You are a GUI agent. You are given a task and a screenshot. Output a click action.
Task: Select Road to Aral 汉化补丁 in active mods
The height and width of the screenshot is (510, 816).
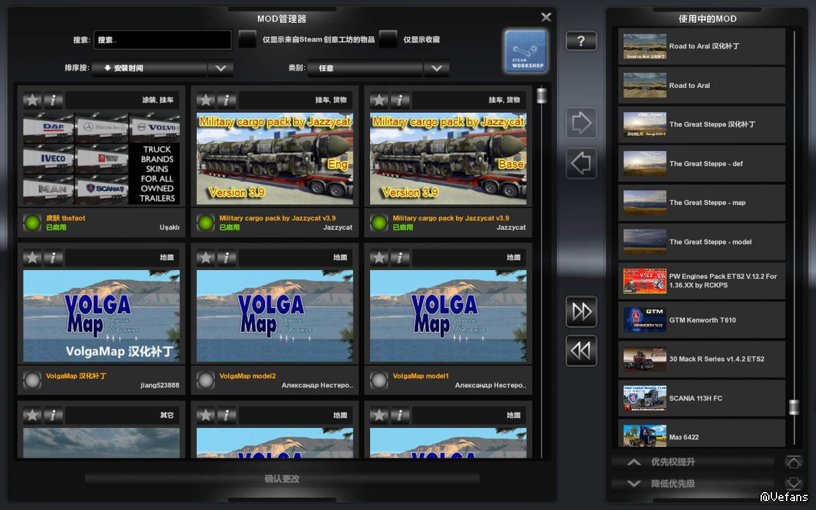702,46
